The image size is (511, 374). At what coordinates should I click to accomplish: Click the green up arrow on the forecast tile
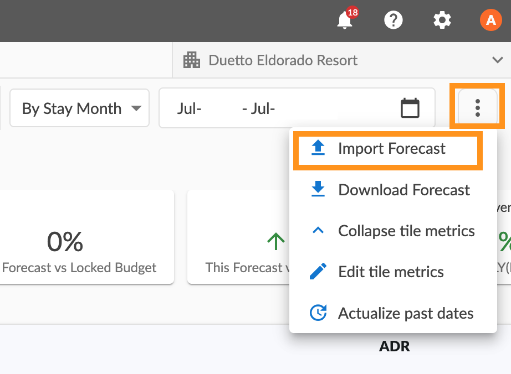(x=275, y=241)
